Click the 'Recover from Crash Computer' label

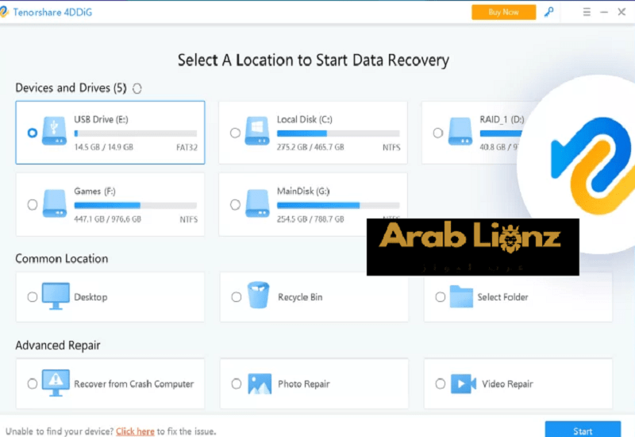(134, 384)
